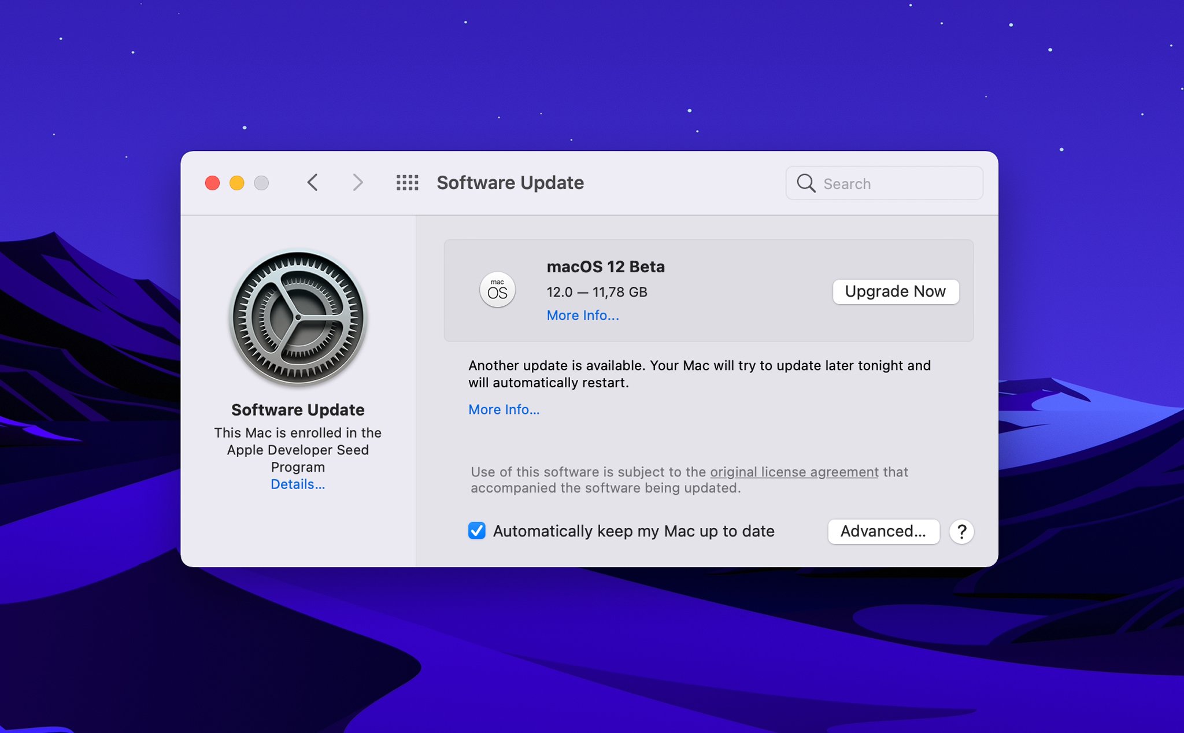Open the original license agreement link

pos(793,472)
